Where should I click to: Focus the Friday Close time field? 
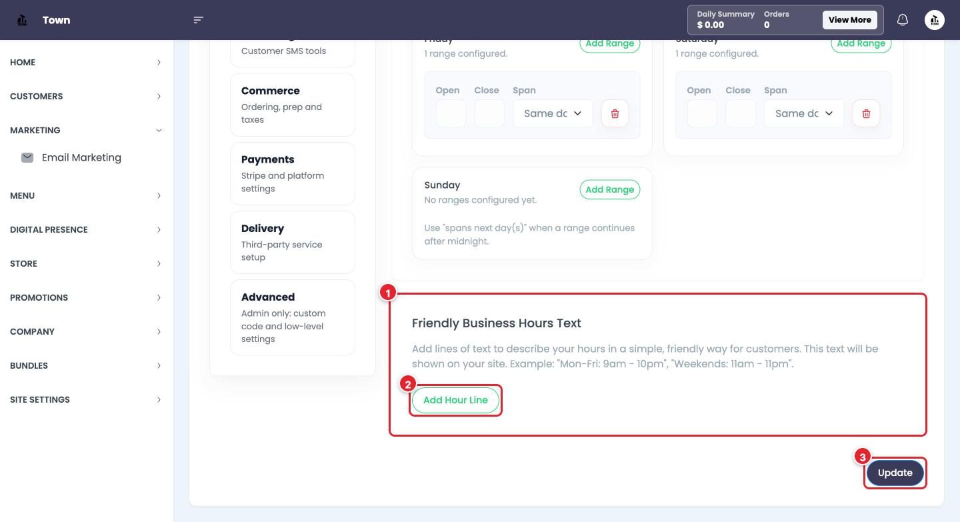489,113
